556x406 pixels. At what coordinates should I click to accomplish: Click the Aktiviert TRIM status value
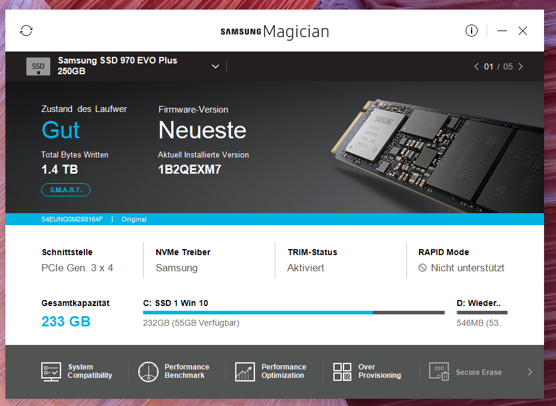[x=306, y=268]
